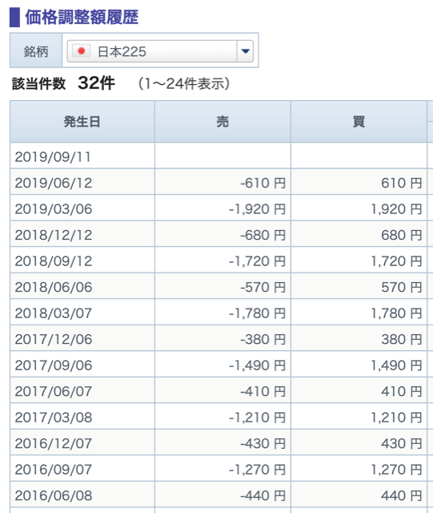Image resolution: width=433 pixels, height=513 pixels.
Task: Click the 日本225 selection field
Action: click(160, 51)
